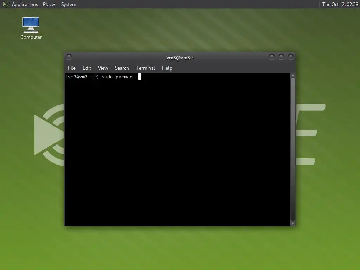Viewport: 360px width, 270px height.
Task: Click the terminal scrollbar up arrow
Action: click(x=293, y=76)
